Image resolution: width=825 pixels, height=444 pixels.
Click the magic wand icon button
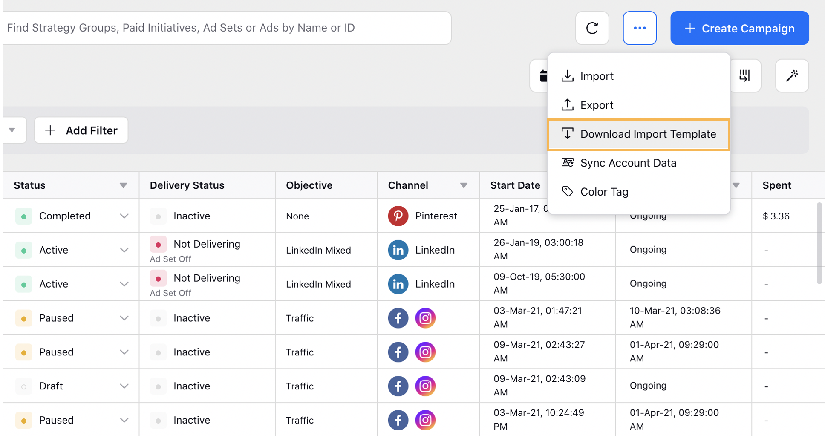[792, 76]
